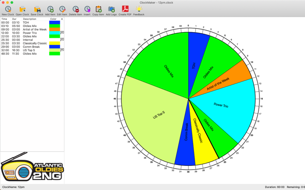Click the Edit Item icon
This screenshot has width=305, height=190.
62,10
